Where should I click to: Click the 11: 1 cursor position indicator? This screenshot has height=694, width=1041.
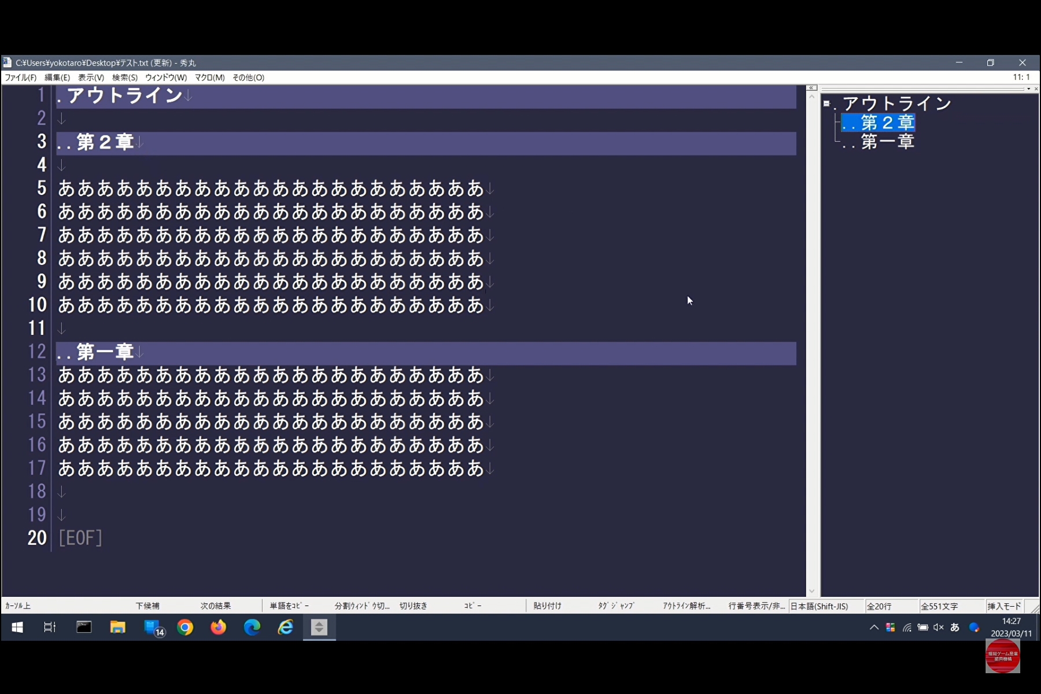(x=1021, y=77)
